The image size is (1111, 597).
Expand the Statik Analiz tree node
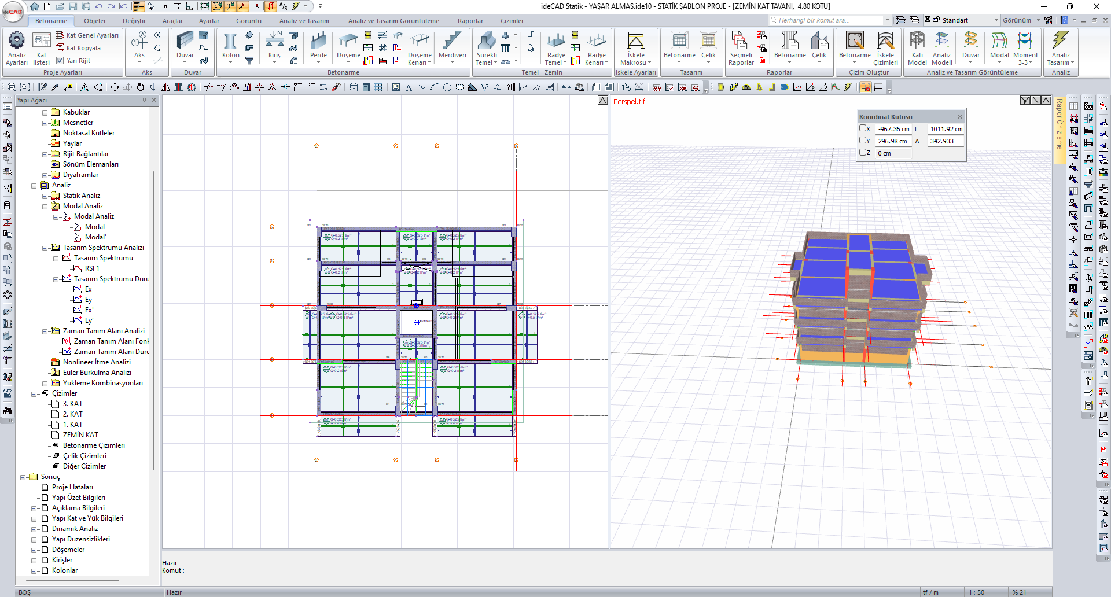(x=45, y=196)
